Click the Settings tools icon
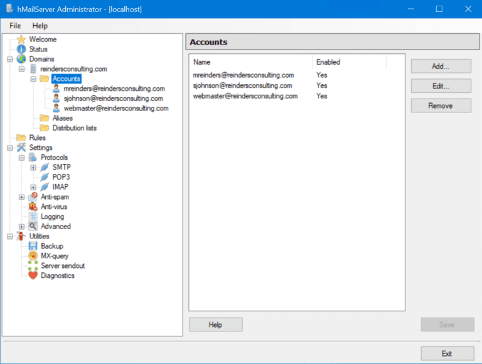482x364 pixels. pyautogui.click(x=21, y=147)
